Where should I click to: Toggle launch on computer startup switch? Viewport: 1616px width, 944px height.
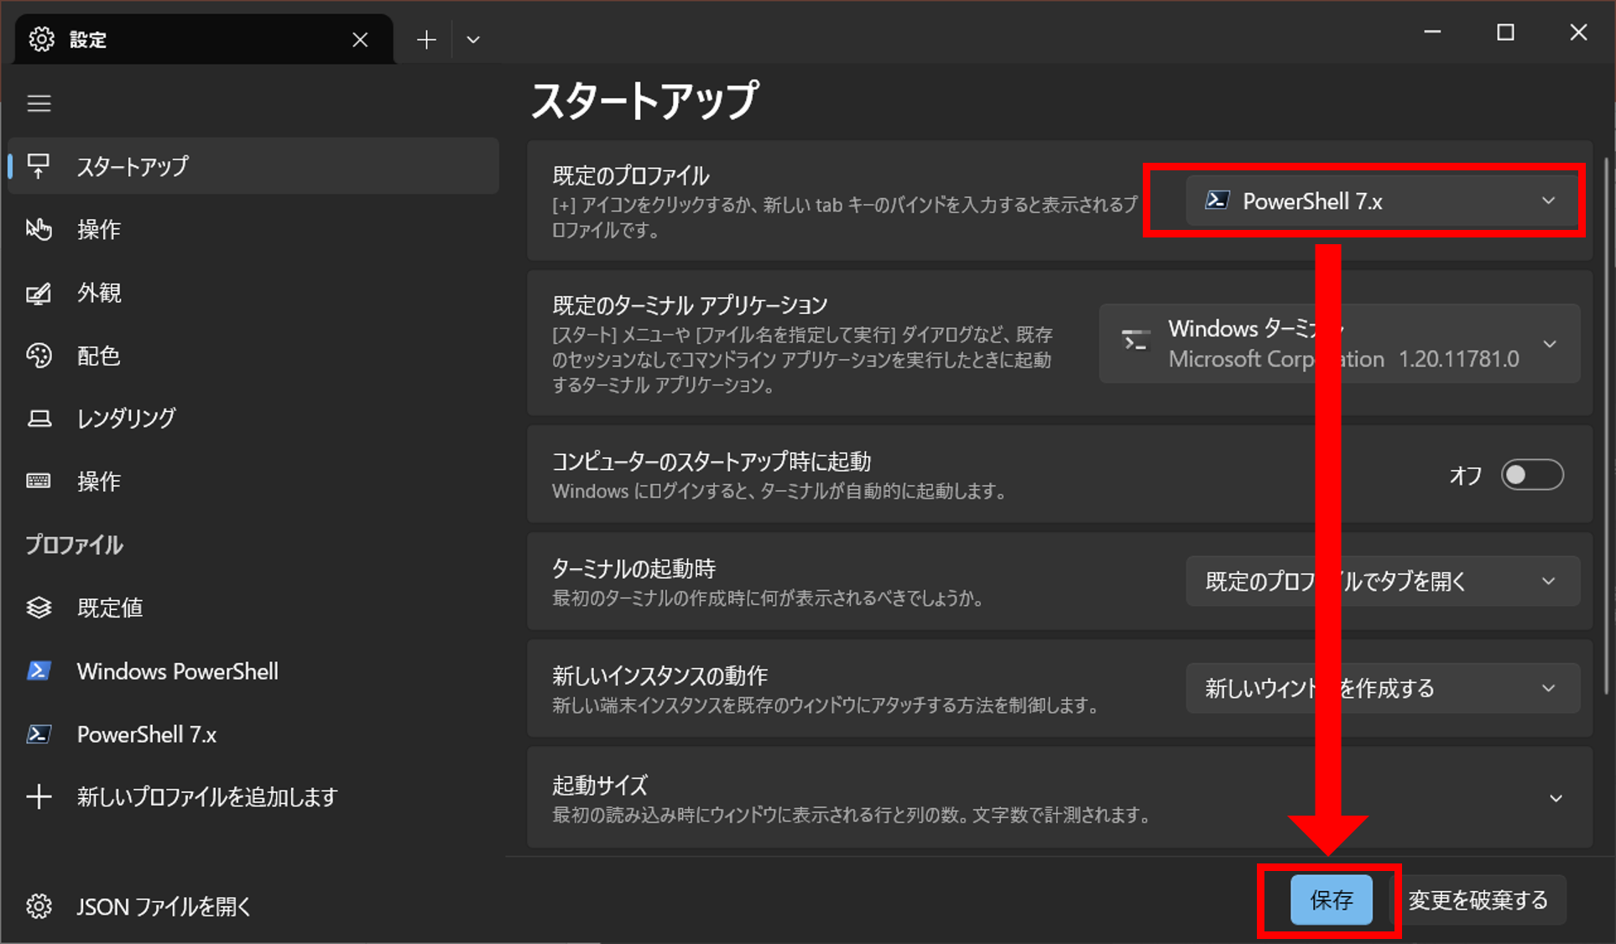click(x=1531, y=475)
